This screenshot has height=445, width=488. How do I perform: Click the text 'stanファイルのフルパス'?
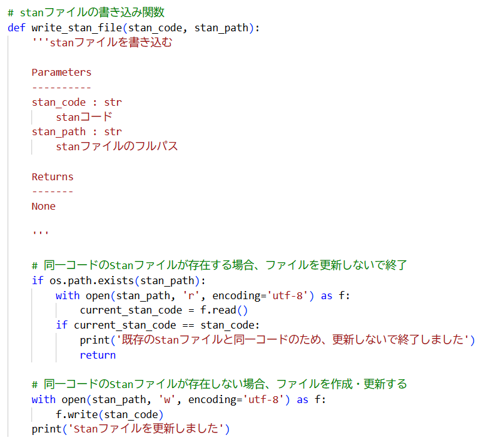tap(117, 146)
